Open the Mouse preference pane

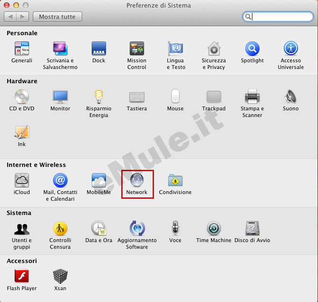(x=175, y=100)
